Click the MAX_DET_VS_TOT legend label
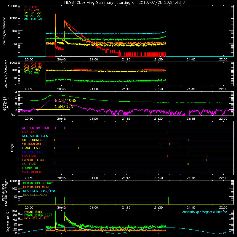This screenshot has height=237, width=237. tap(36, 218)
